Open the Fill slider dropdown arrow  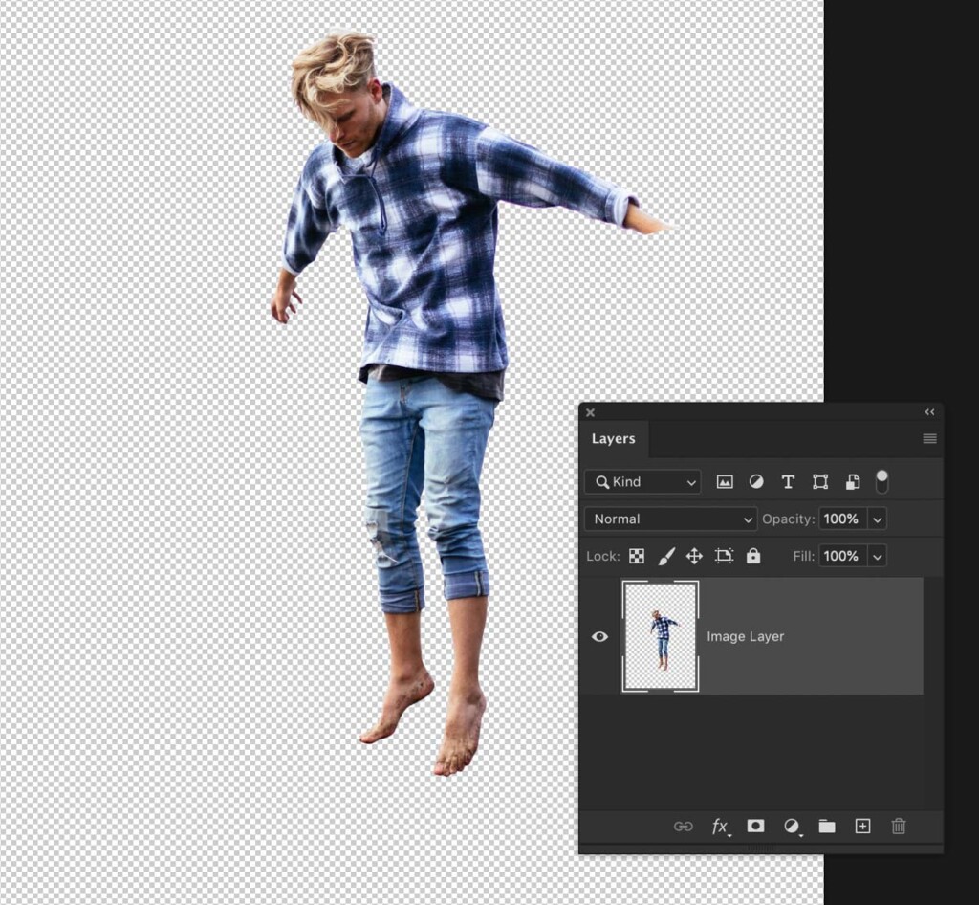878,556
